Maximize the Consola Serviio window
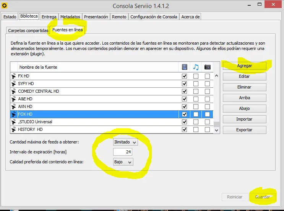The image size is (284, 211). (260, 5)
